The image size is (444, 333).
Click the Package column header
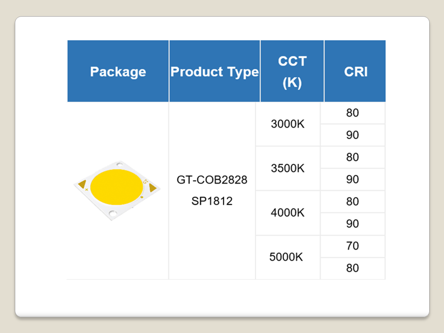point(118,72)
